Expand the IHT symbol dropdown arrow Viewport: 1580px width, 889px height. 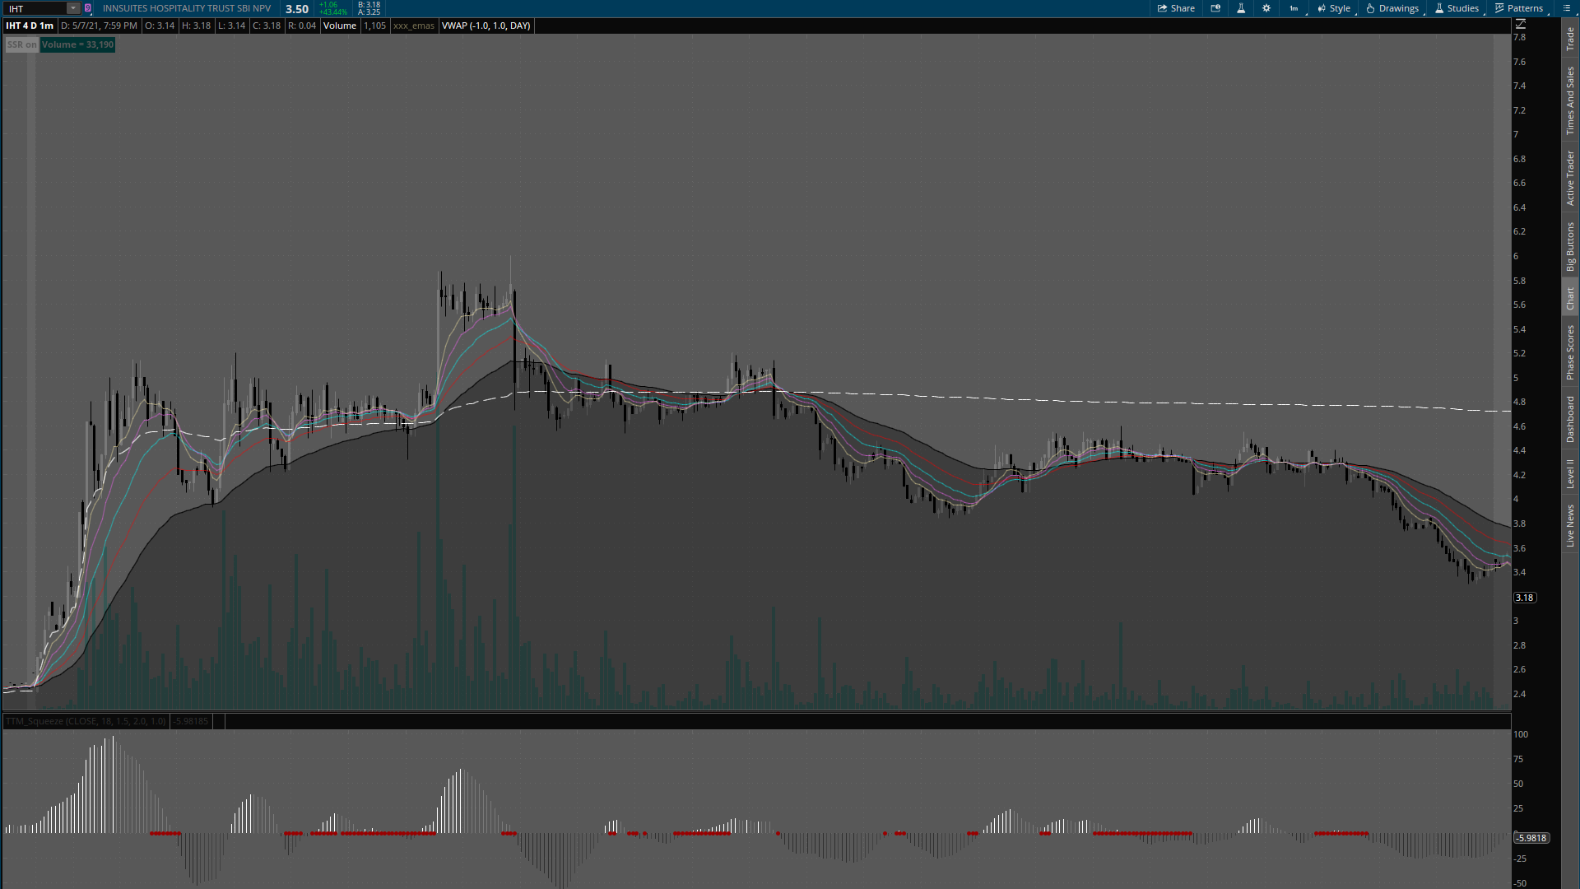pyautogui.click(x=72, y=8)
